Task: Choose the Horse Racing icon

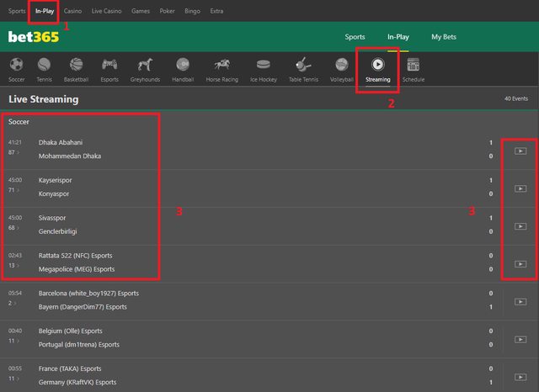Action: click(222, 65)
